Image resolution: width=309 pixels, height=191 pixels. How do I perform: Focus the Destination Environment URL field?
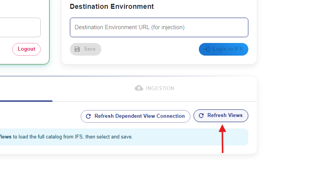[159, 27]
